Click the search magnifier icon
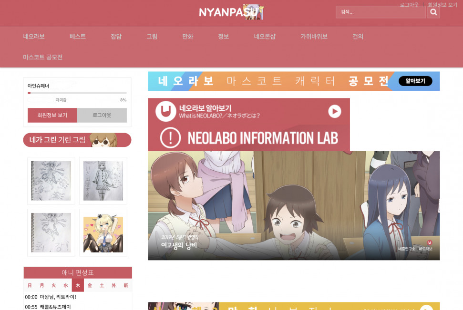Screen dimensions: 463x310 pyautogui.click(x=433, y=12)
